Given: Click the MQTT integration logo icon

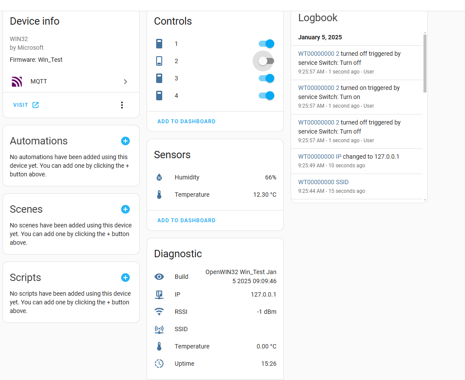Looking at the screenshot, I should click(x=17, y=82).
